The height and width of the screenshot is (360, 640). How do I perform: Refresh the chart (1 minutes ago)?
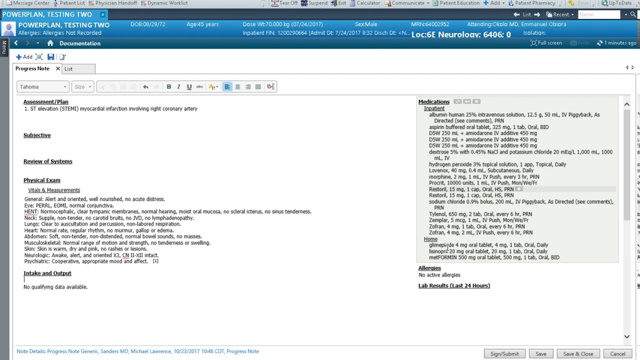[616, 43]
